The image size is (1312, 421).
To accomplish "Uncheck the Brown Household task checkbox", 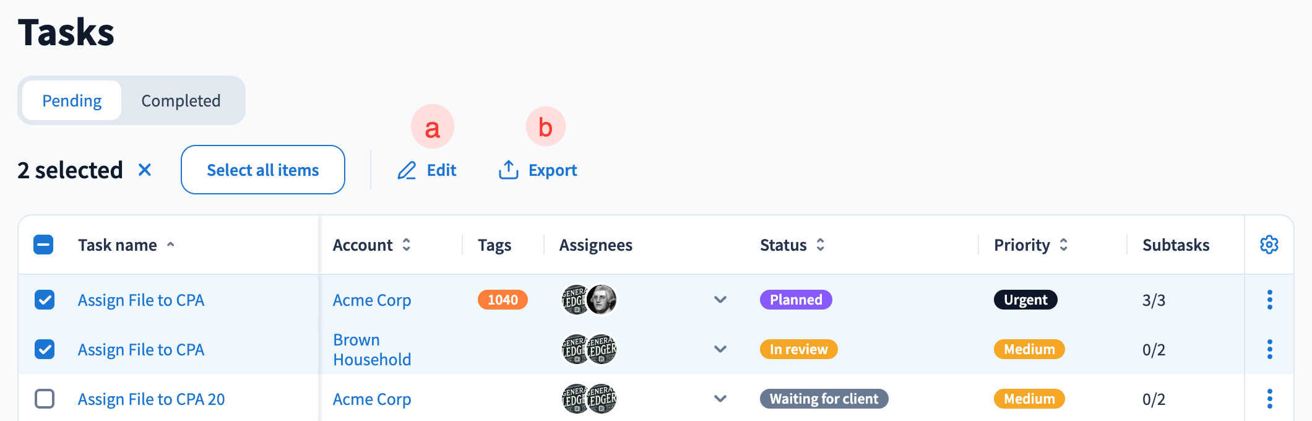I will [45, 349].
